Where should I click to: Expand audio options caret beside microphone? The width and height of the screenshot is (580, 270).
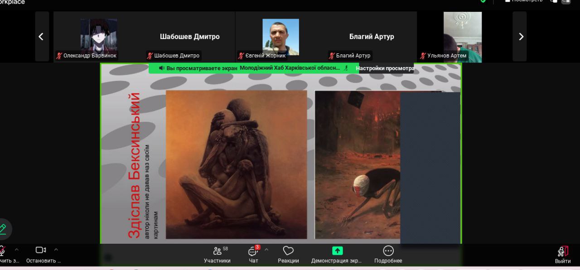(17, 250)
